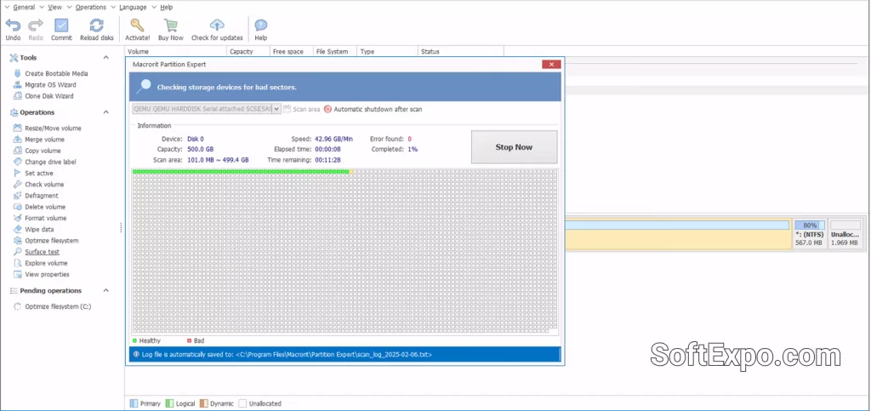
Task: Open the Help menu
Action: click(x=166, y=7)
